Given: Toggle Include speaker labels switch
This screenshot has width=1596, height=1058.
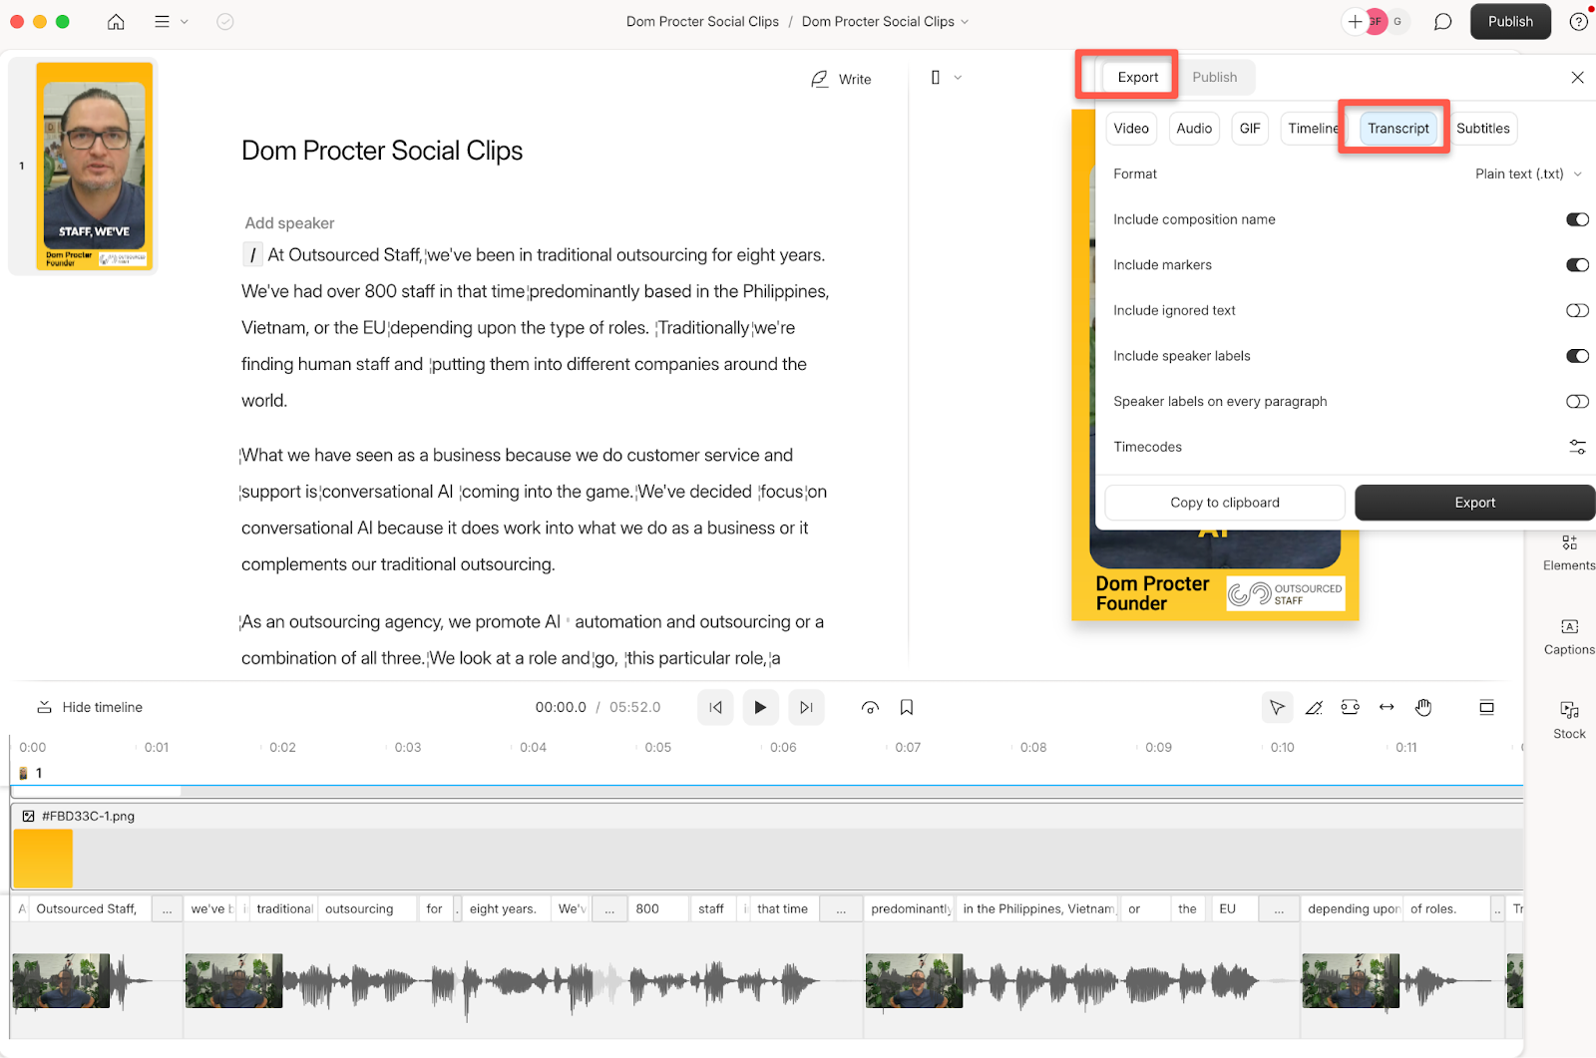Looking at the screenshot, I should click(1577, 356).
